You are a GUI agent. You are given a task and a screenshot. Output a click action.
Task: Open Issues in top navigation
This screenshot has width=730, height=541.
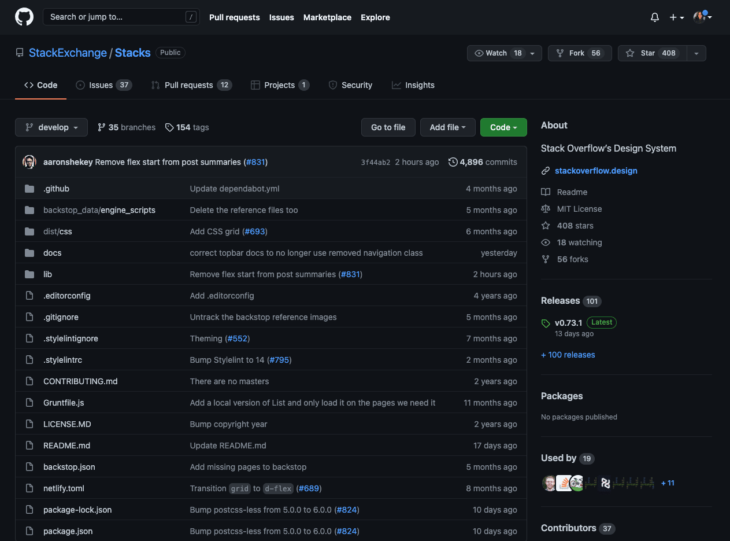click(281, 17)
